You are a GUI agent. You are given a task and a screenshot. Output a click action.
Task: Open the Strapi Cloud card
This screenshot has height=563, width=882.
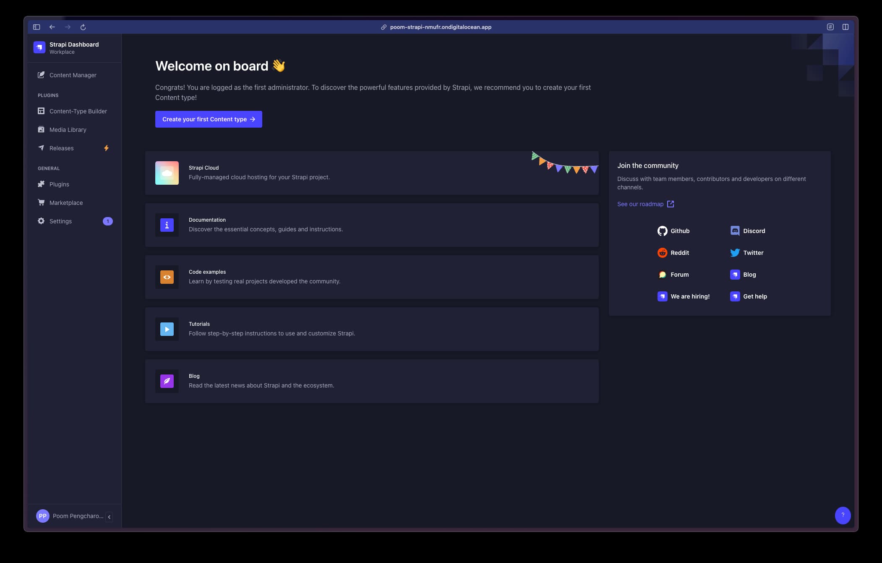(x=371, y=173)
